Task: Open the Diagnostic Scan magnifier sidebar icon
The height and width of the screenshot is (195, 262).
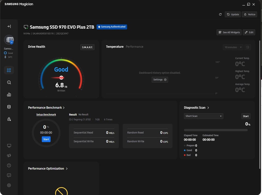Action: (9, 82)
